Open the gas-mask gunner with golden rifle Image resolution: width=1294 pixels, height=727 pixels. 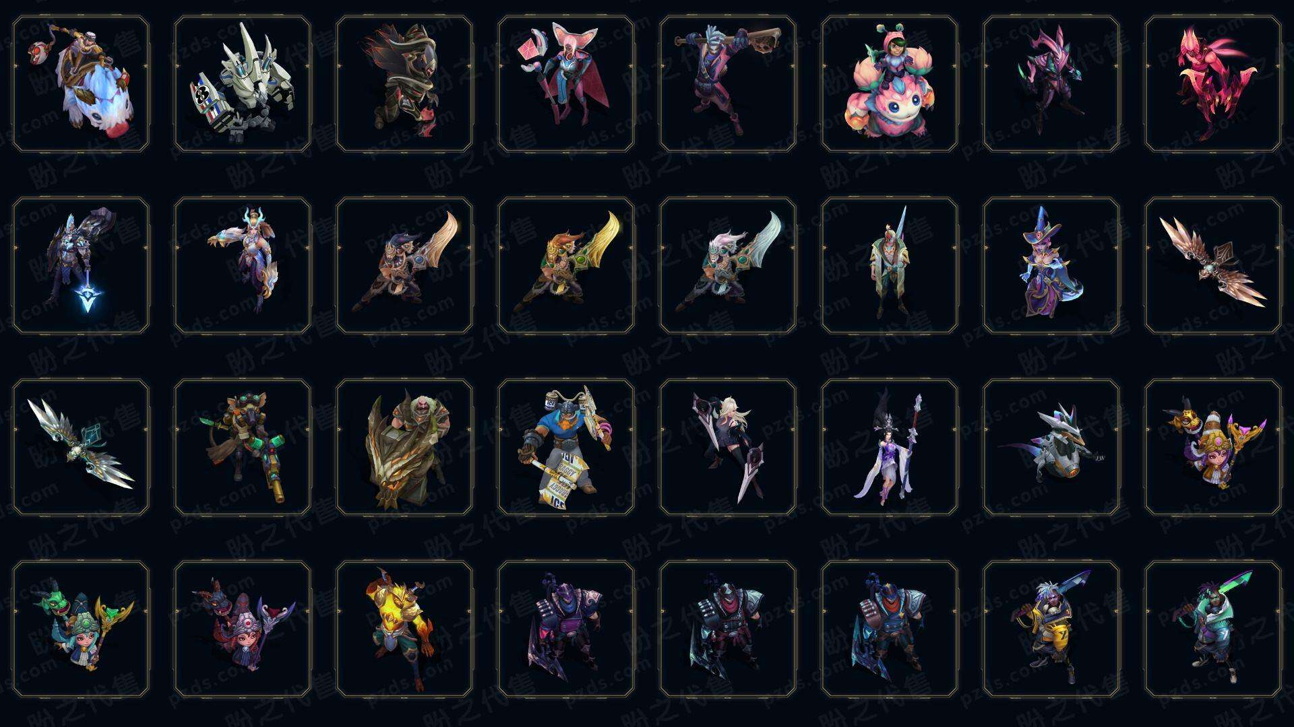[243, 447]
